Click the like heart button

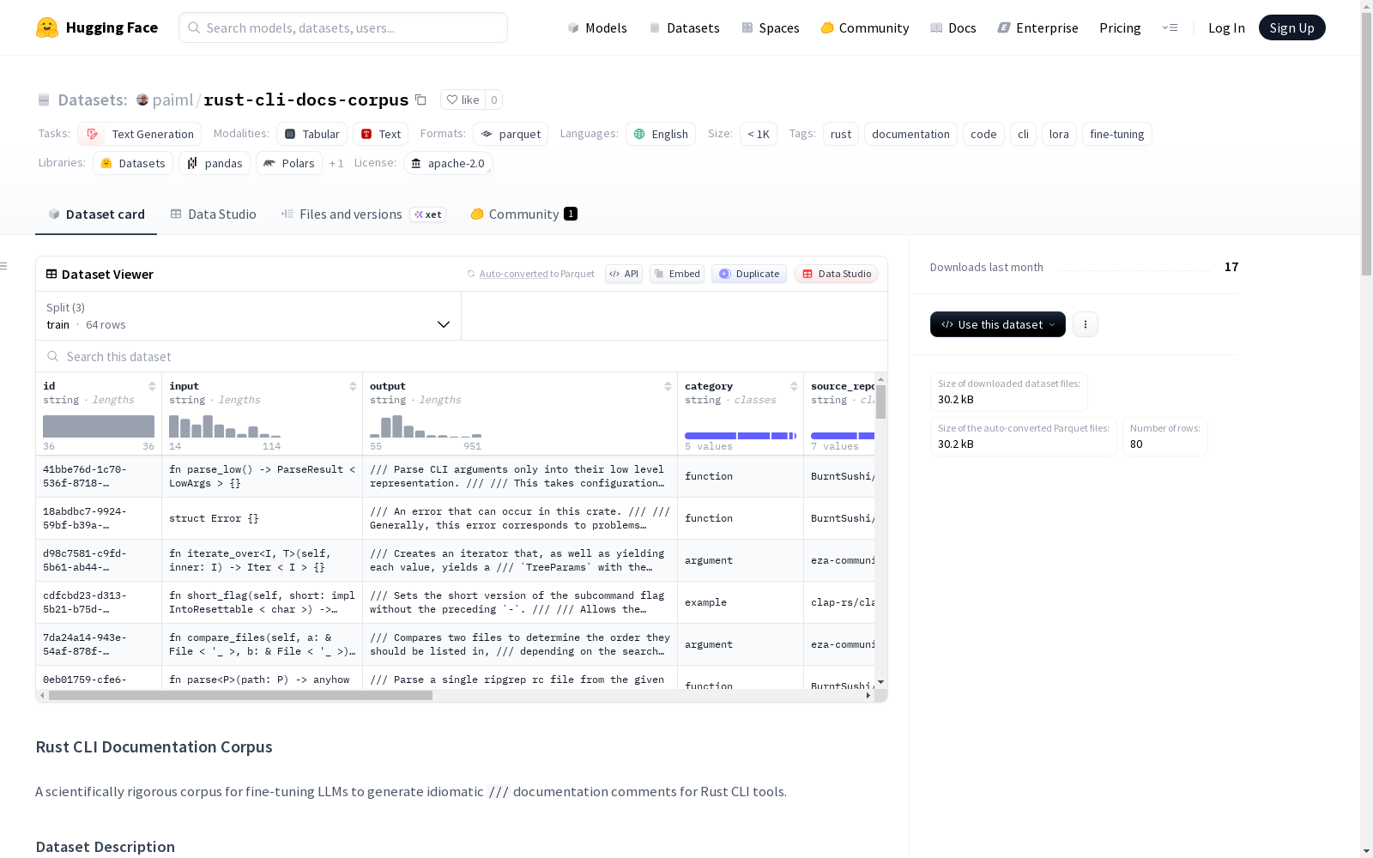[463, 100]
